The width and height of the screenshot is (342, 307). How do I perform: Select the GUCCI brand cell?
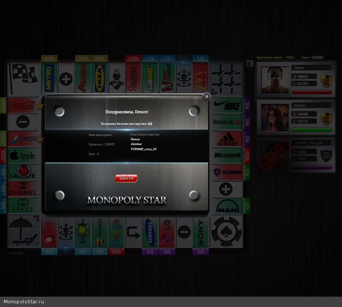23,206
